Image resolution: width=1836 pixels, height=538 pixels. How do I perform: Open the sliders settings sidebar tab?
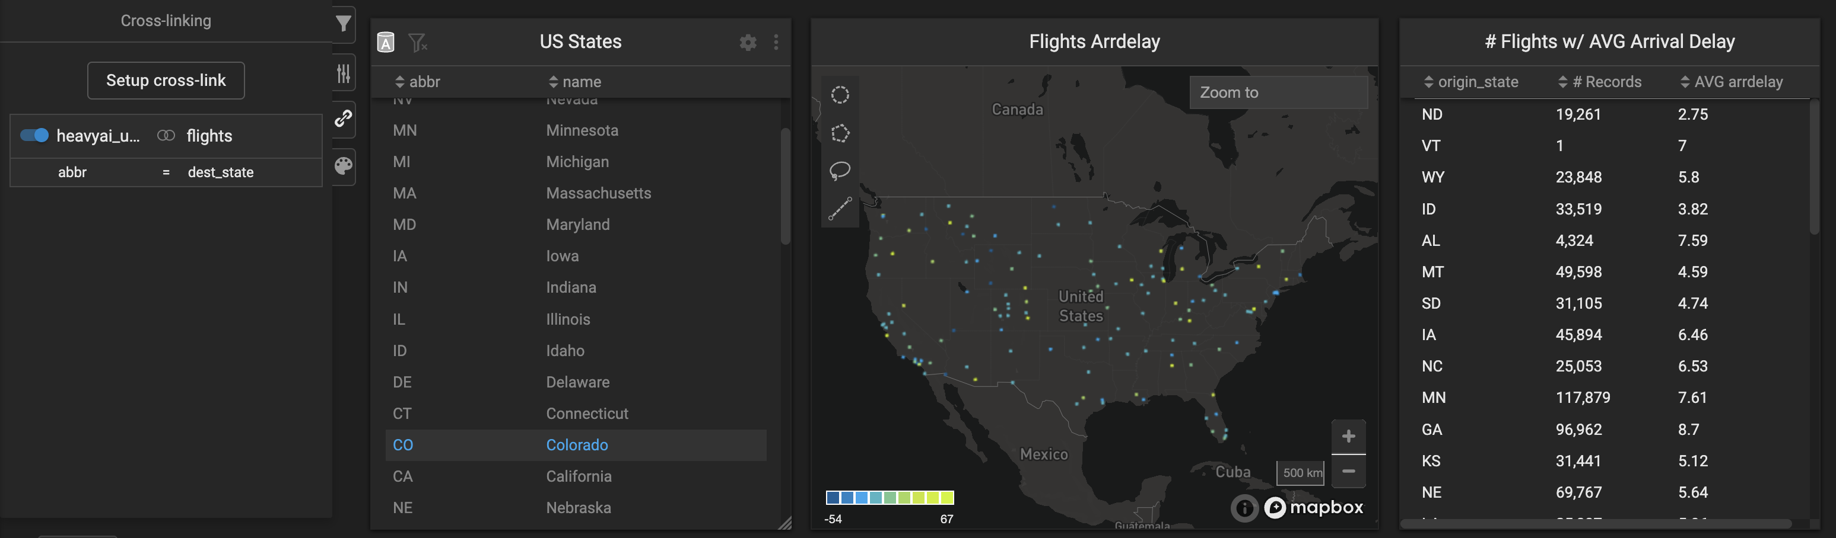coord(344,73)
